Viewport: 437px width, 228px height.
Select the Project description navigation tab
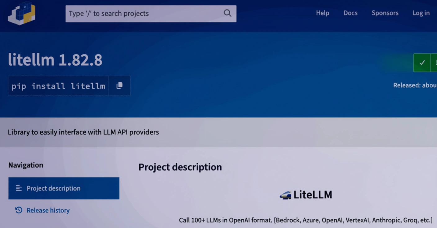pyautogui.click(x=64, y=188)
